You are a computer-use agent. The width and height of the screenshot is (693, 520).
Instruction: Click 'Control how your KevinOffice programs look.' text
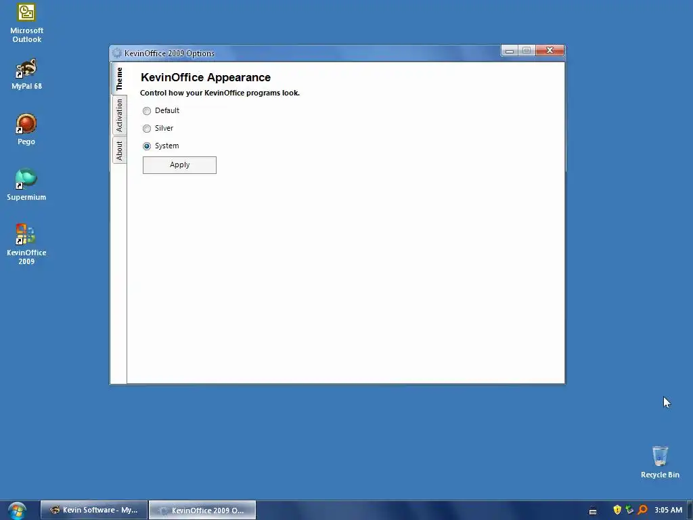(220, 93)
